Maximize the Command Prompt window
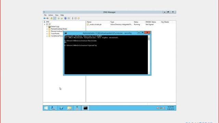This screenshot has height=123, width=219. click(x=142, y=32)
